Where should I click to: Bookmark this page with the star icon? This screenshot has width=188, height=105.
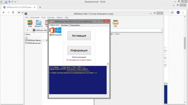[172, 12]
